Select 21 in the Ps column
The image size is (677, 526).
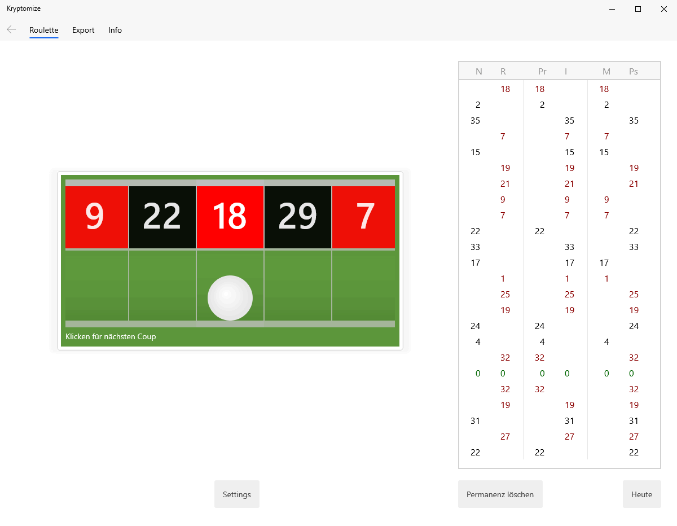[634, 184]
